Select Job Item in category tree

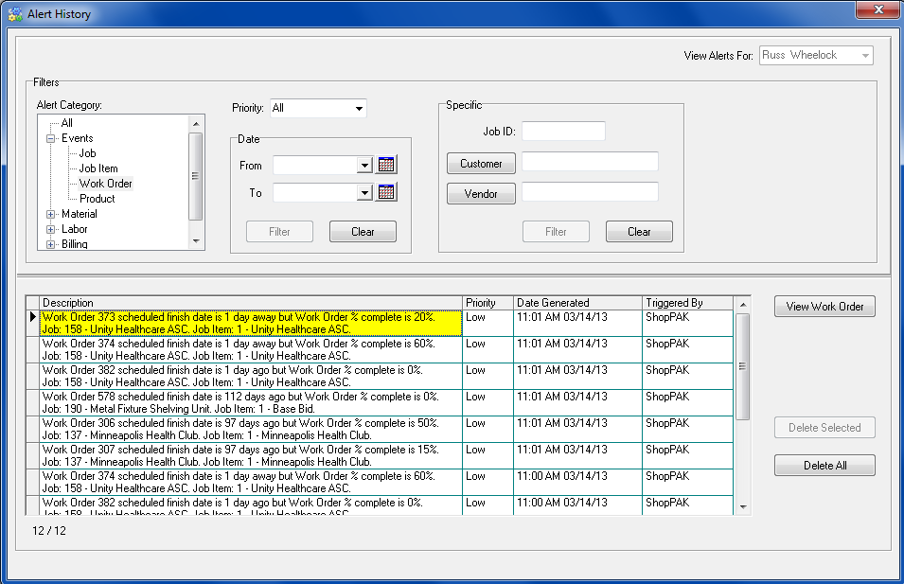pos(98,168)
